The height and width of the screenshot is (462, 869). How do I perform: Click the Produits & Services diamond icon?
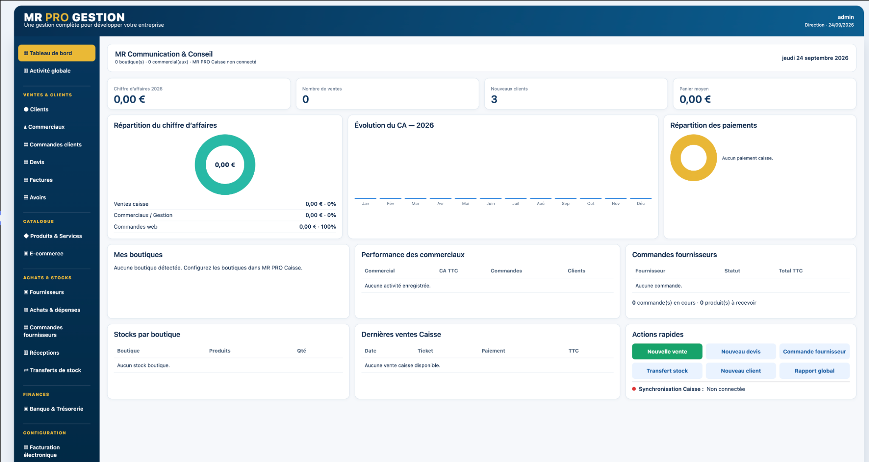(26, 236)
